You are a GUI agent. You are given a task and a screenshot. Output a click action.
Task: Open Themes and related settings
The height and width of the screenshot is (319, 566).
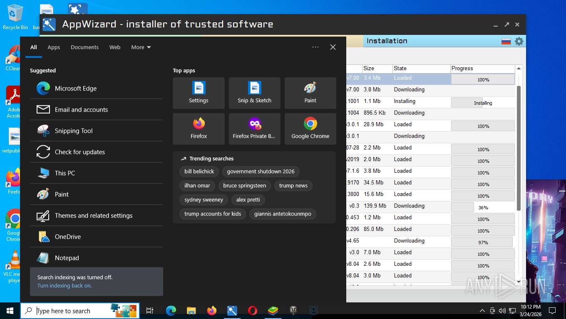tap(96, 216)
